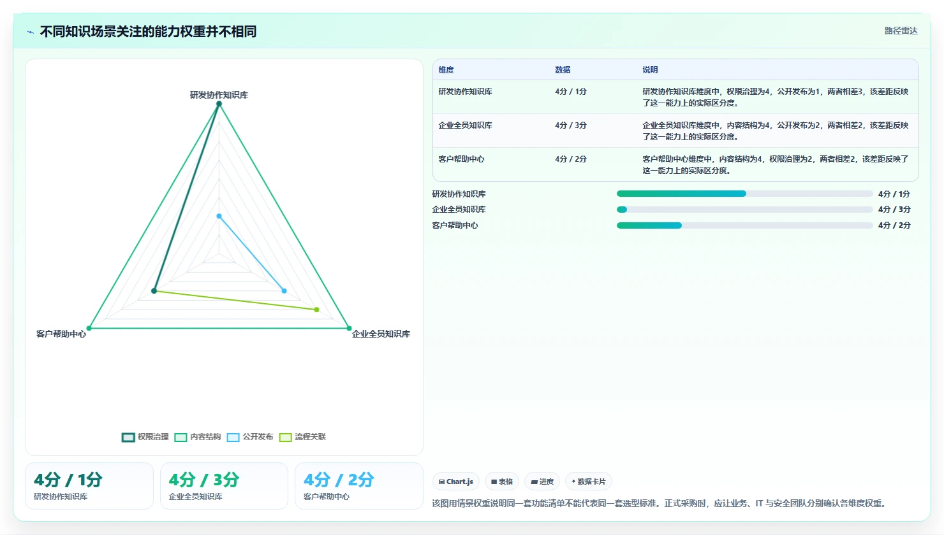
Task: Click the 维度 column header
Action: [446, 70]
